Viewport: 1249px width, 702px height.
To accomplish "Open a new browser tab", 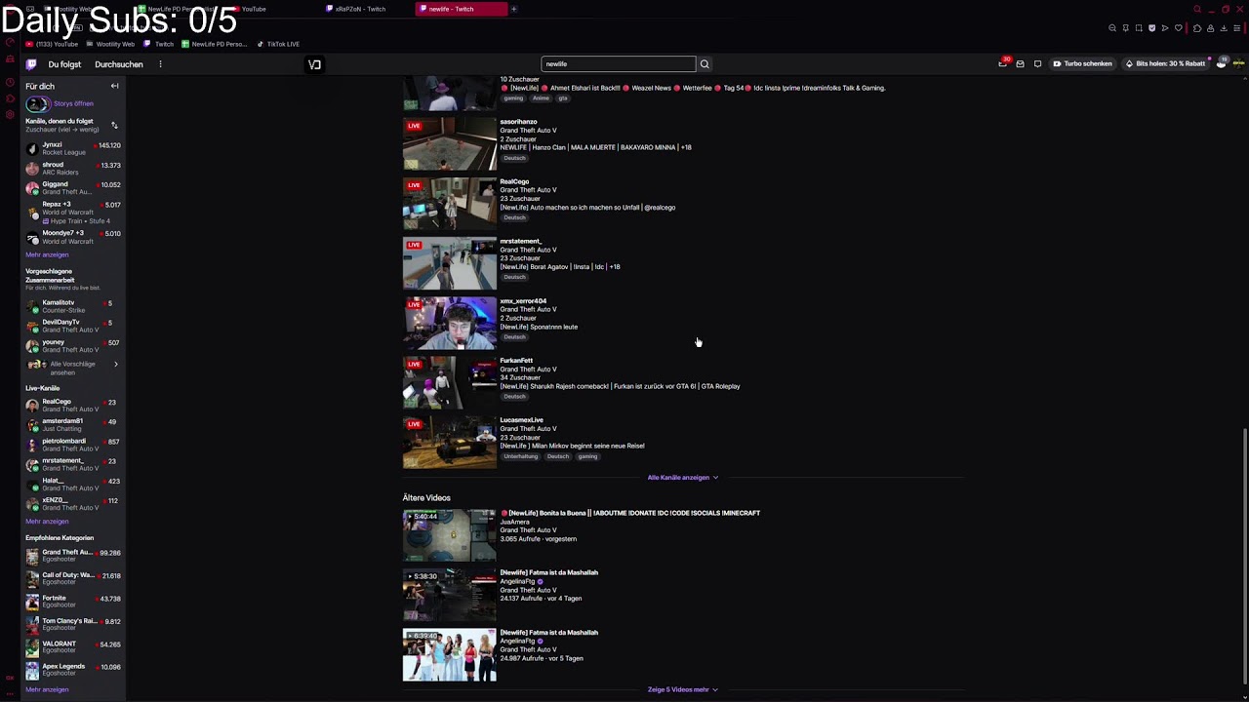I will [x=514, y=9].
